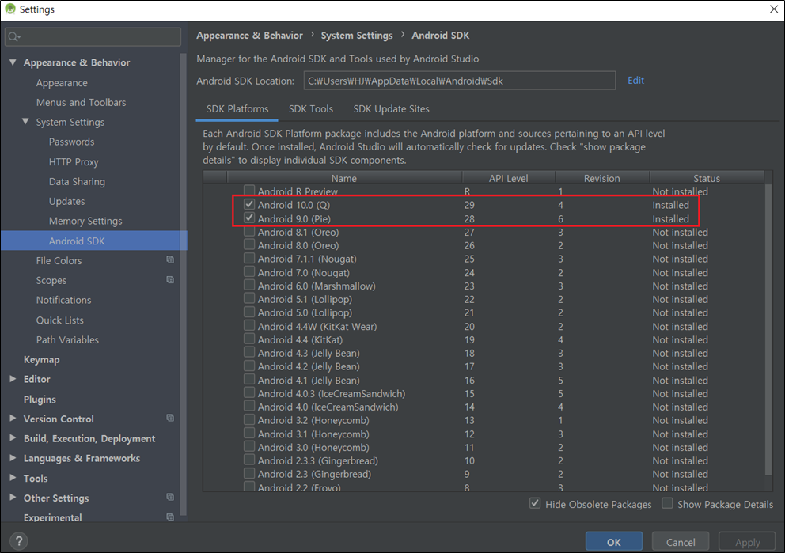
Task: Click the Revision column header
Action: (601, 178)
